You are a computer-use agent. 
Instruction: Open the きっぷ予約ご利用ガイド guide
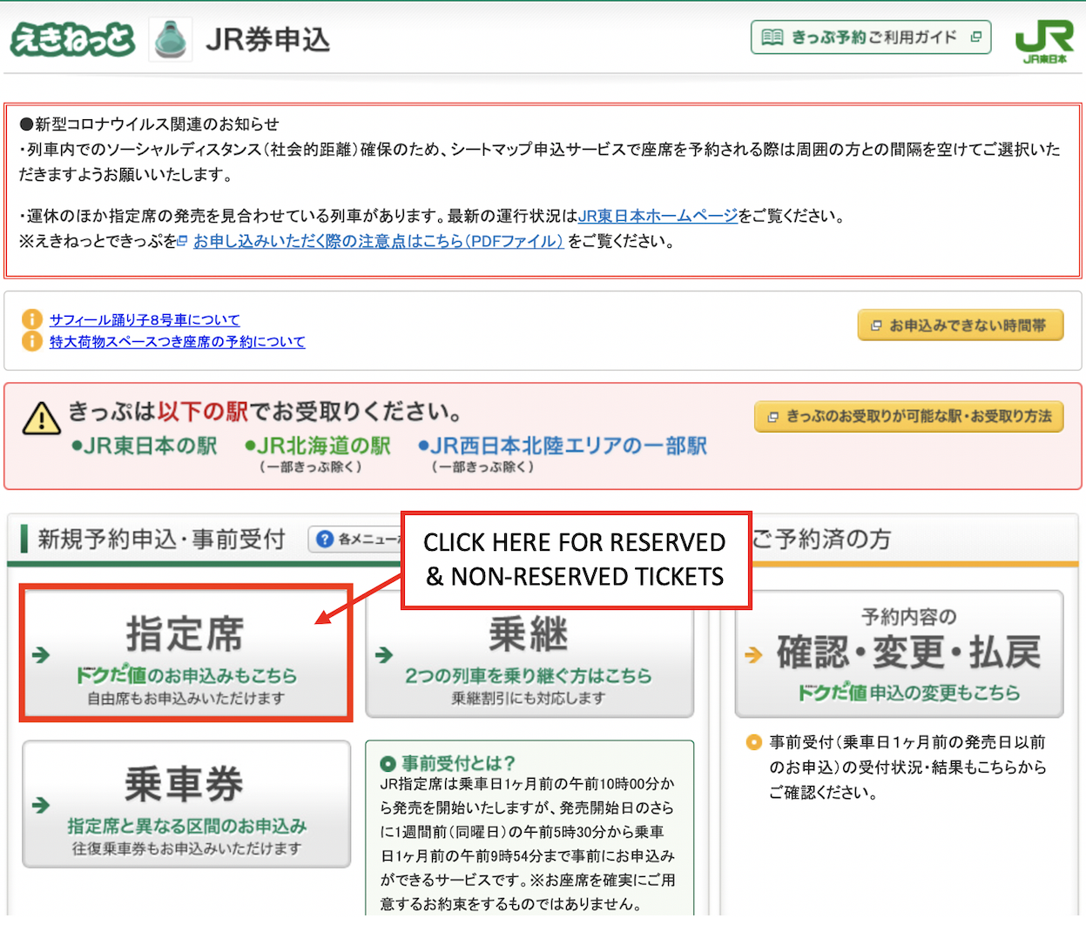871,37
